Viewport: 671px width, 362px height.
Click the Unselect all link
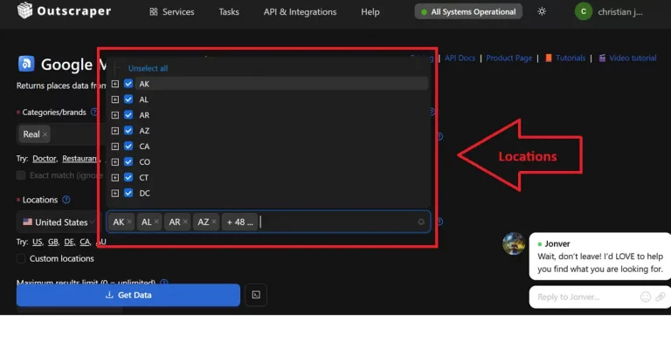click(x=148, y=68)
